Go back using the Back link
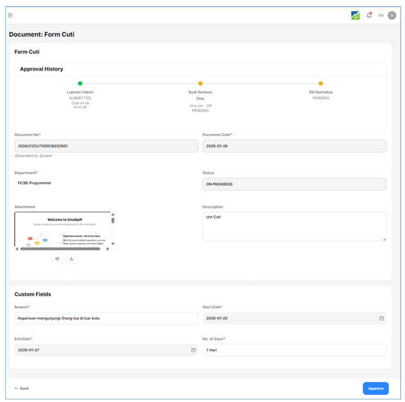The width and height of the screenshot is (405, 402). [x=22, y=389]
